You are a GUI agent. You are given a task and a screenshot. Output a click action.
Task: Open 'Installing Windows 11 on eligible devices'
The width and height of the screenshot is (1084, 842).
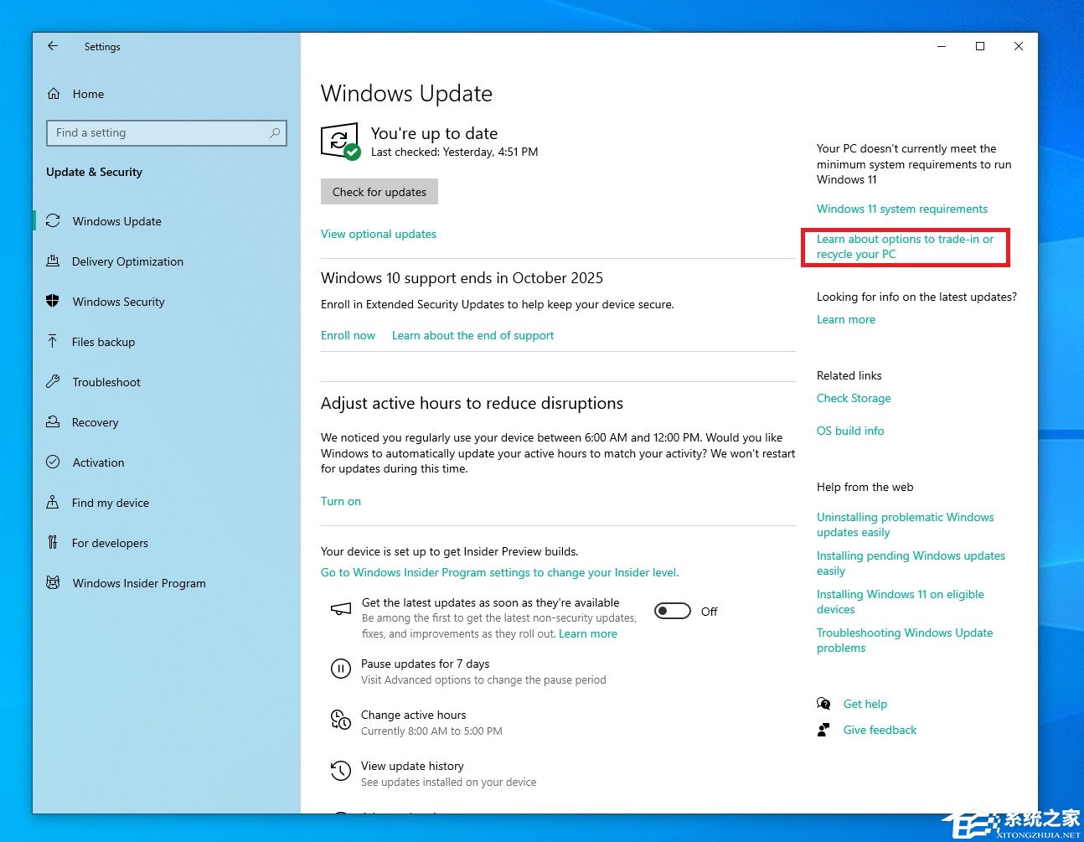pyautogui.click(x=901, y=602)
